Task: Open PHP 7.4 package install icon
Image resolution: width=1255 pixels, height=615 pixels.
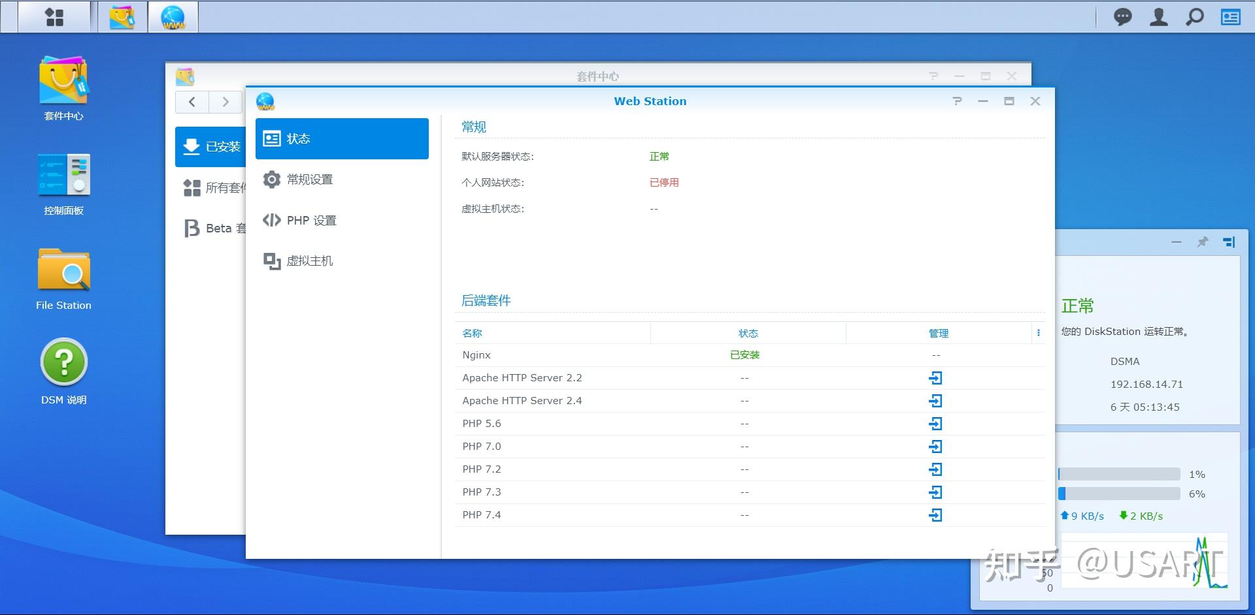Action: (935, 515)
